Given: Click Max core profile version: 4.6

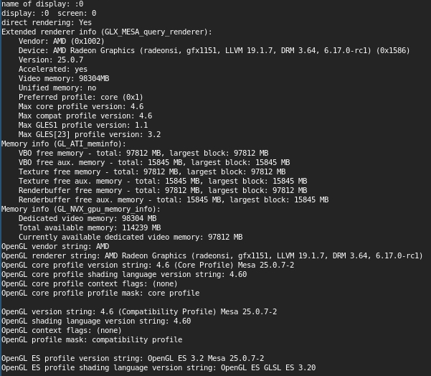Looking at the screenshot, I should tap(81, 106).
